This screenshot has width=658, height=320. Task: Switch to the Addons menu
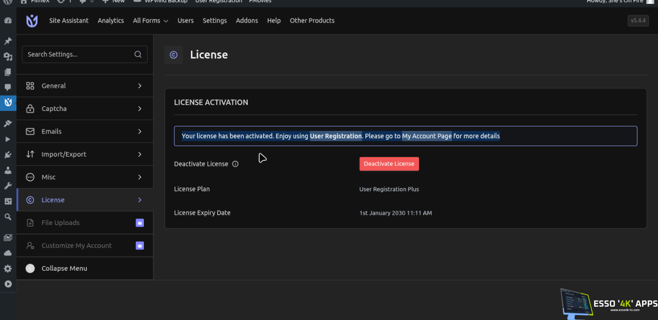click(x=247, y=21)
